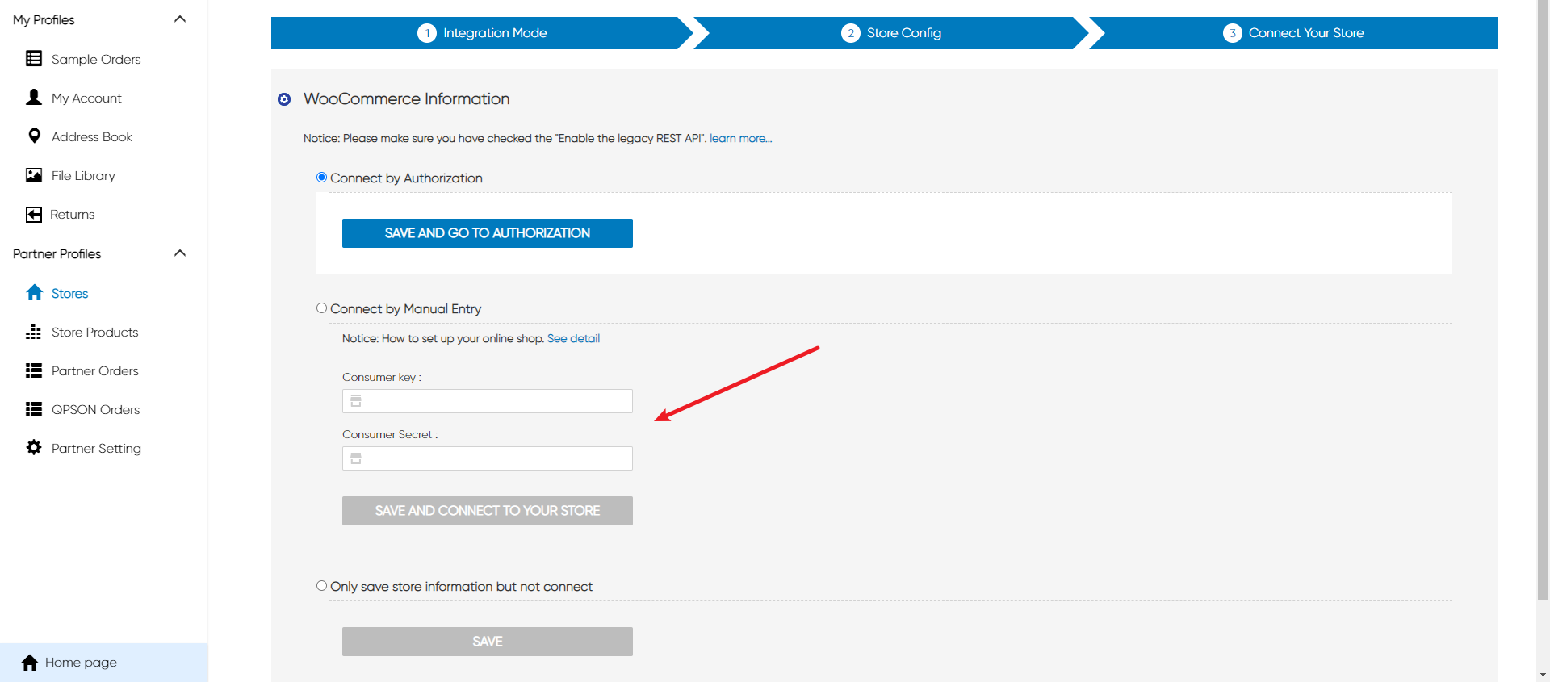Click the Sample Orders list icon
Image resolution: width=1550 pixels, height=682 pixels.
[x=34, y=59]
